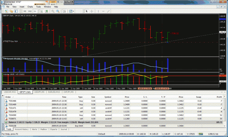Image resolution: width=228 pixels, height=137 pixels.
Task: Open the Help menu
Action: (56, 7)
